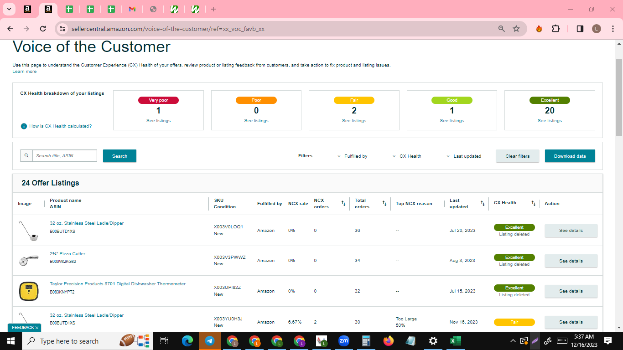Viewport: 623px width, 350px height.
Task: Open Firefox from the taskbar
Action: [388, 341]
